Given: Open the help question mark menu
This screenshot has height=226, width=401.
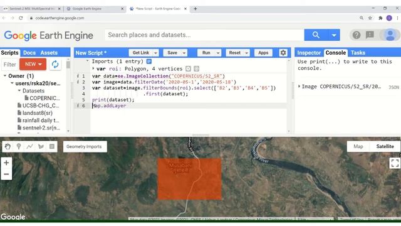Looking at the screenshot, I should click(357, 35).
